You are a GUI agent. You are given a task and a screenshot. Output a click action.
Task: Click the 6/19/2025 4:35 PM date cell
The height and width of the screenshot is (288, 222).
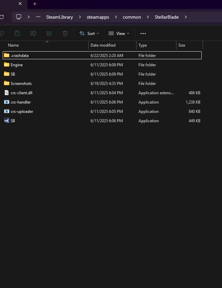107,83
